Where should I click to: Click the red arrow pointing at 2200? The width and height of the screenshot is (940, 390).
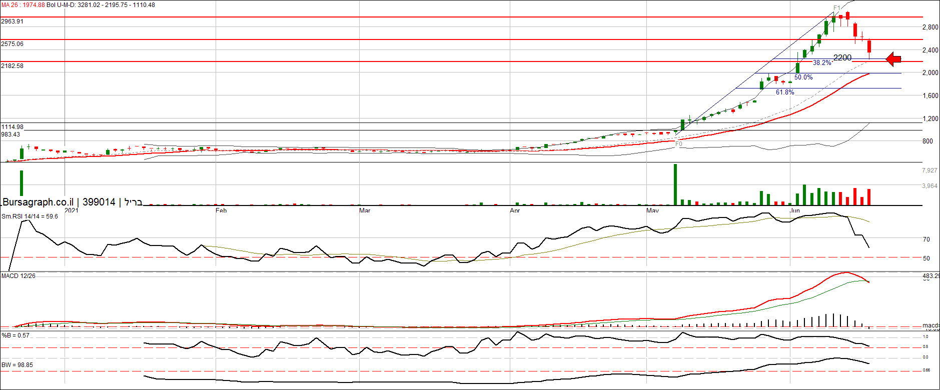pos(893,59)
